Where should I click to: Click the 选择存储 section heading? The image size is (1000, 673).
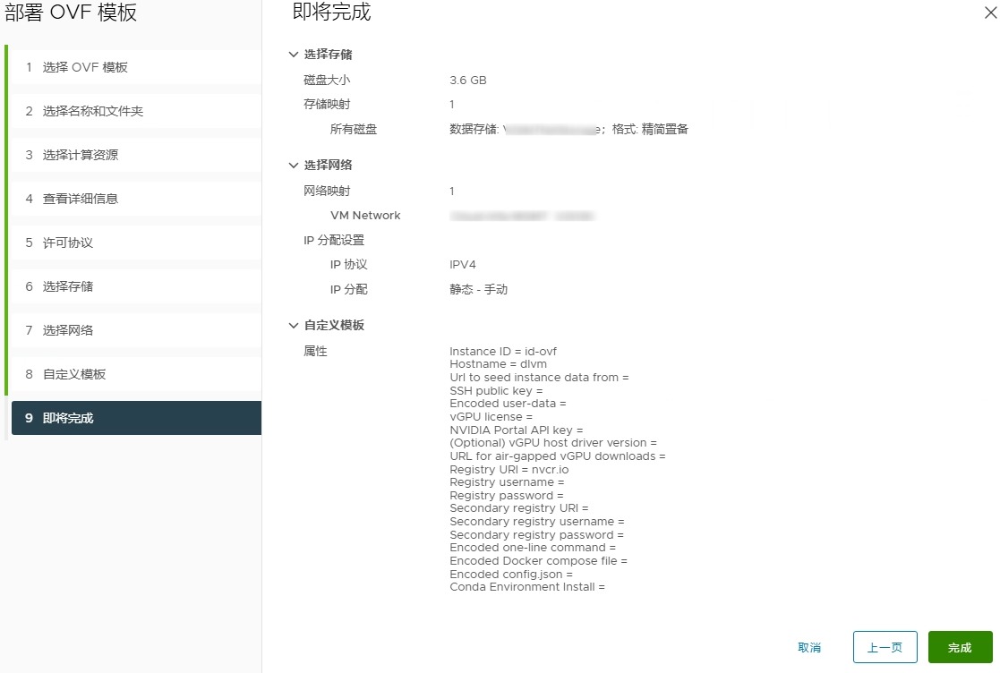pos(328,55)
